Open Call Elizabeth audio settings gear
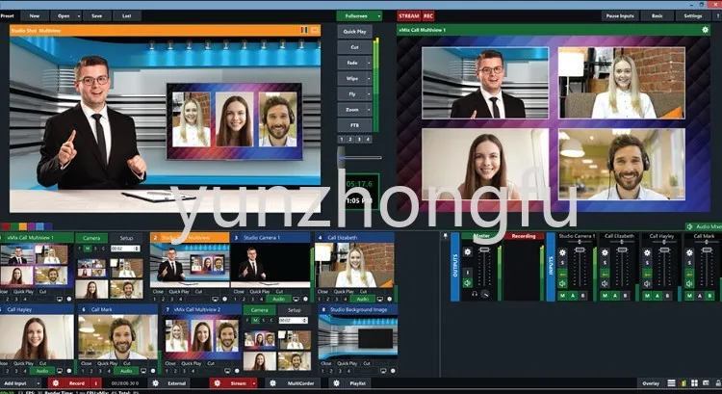The image size is (722, 394). coord(605,252)
